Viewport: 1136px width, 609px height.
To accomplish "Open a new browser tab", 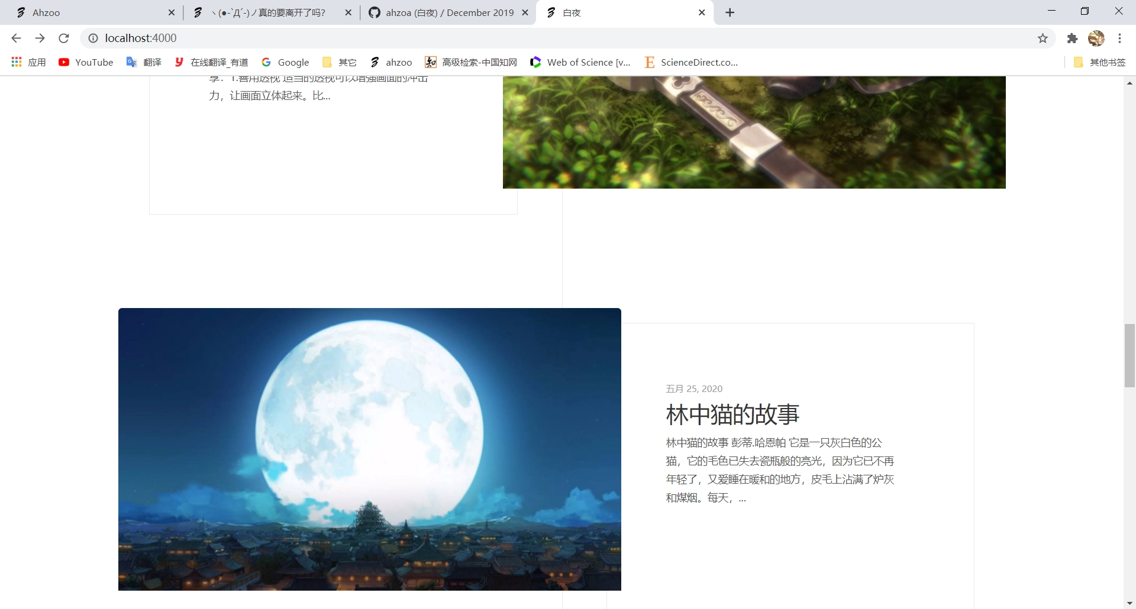I will click(x=730, y=12).
